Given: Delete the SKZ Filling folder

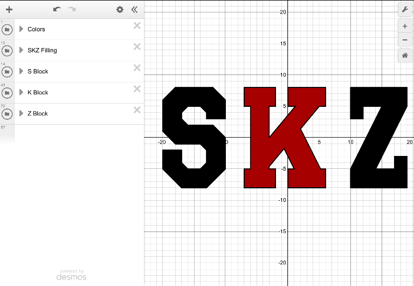Looking at the screenshot, I should tap(137, 47).
